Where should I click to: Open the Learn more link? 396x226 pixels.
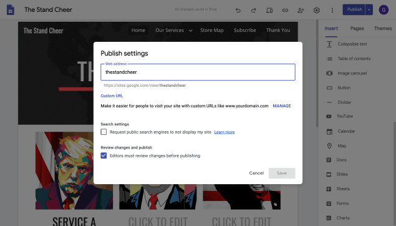click(x=225, y=132)
